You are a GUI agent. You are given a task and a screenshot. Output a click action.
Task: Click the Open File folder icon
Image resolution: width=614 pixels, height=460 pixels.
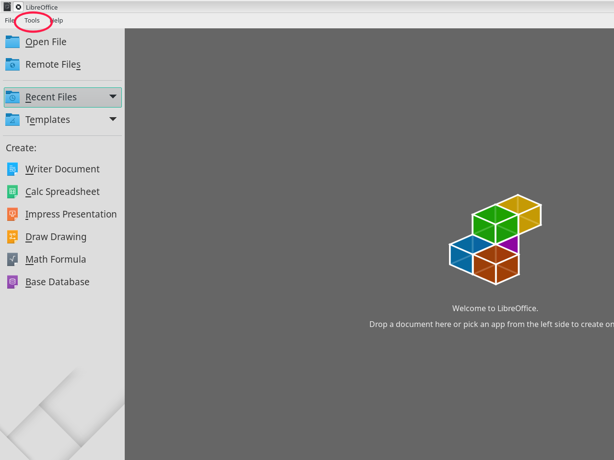(12, 42)
